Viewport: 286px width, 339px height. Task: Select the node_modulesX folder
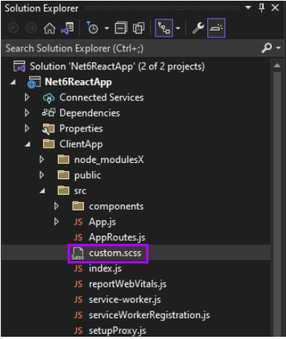pyautogui.click(x=109, y=160)
